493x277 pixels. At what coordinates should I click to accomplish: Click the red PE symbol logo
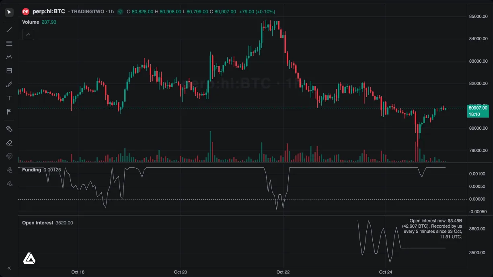26,12
